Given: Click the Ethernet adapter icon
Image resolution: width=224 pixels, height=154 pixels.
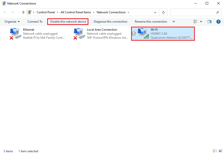Looking at the screenshot, I should [x=15, y=34].
